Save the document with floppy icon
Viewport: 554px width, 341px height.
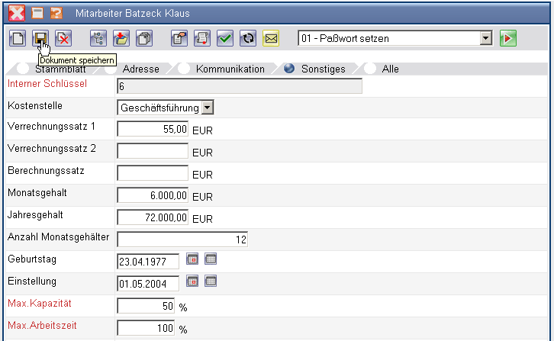click(40, 38)
